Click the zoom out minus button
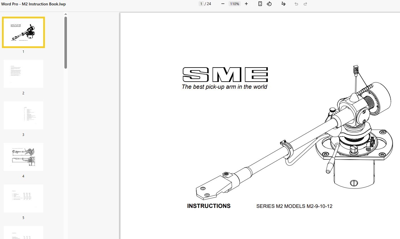 [x=223, y=4]
